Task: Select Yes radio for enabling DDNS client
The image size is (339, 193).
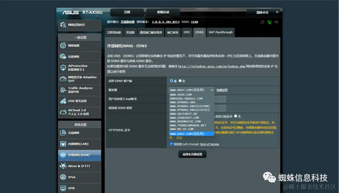Action: pos(171,81)
